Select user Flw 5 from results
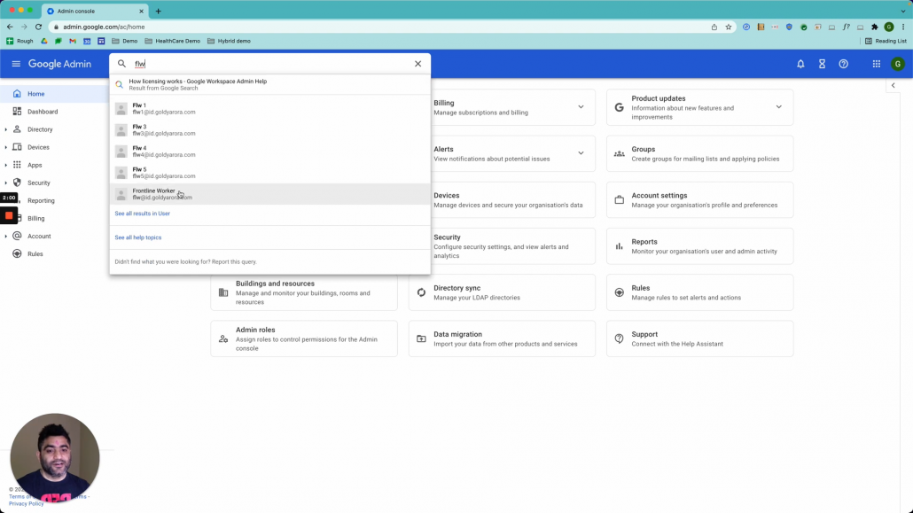Image resolution: width=913 pixels, height=513 pixels. 270,173
